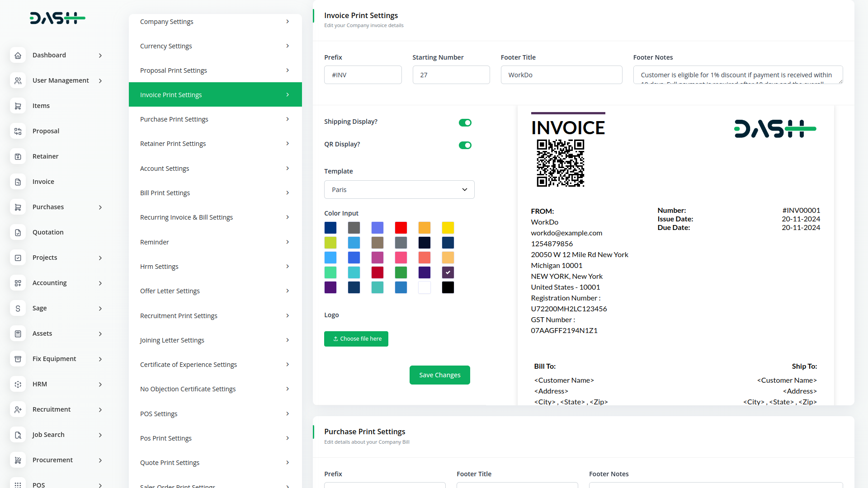Open Company Settings section
Screen dimensions: 868x488
pos(215,22)
